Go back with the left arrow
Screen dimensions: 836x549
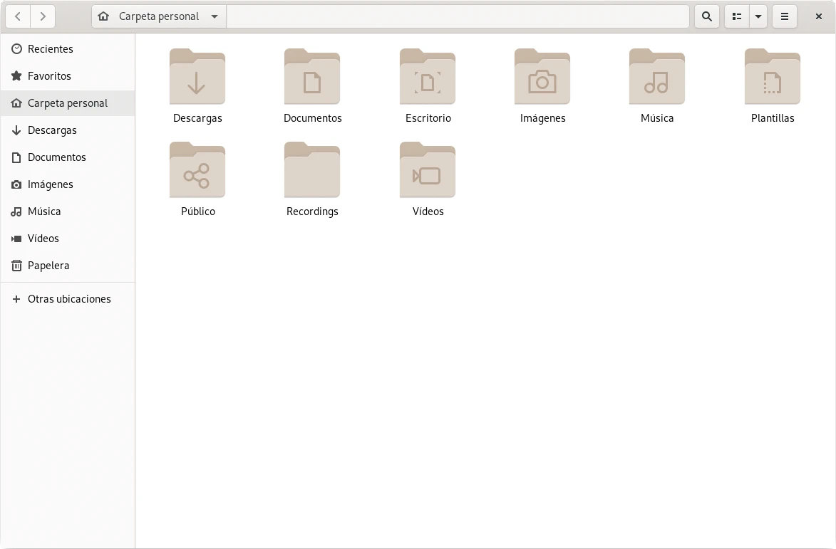pos(18,16)
